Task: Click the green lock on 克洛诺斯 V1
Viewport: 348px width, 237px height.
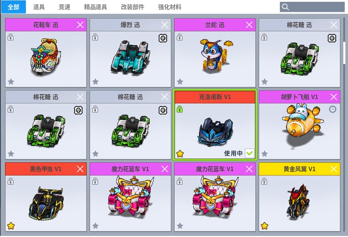Action: pos(180,109)
